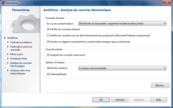Collapse the AntiVirus section arrow
Viewport: 173px width, 108px height.
(x=5, y=38)
